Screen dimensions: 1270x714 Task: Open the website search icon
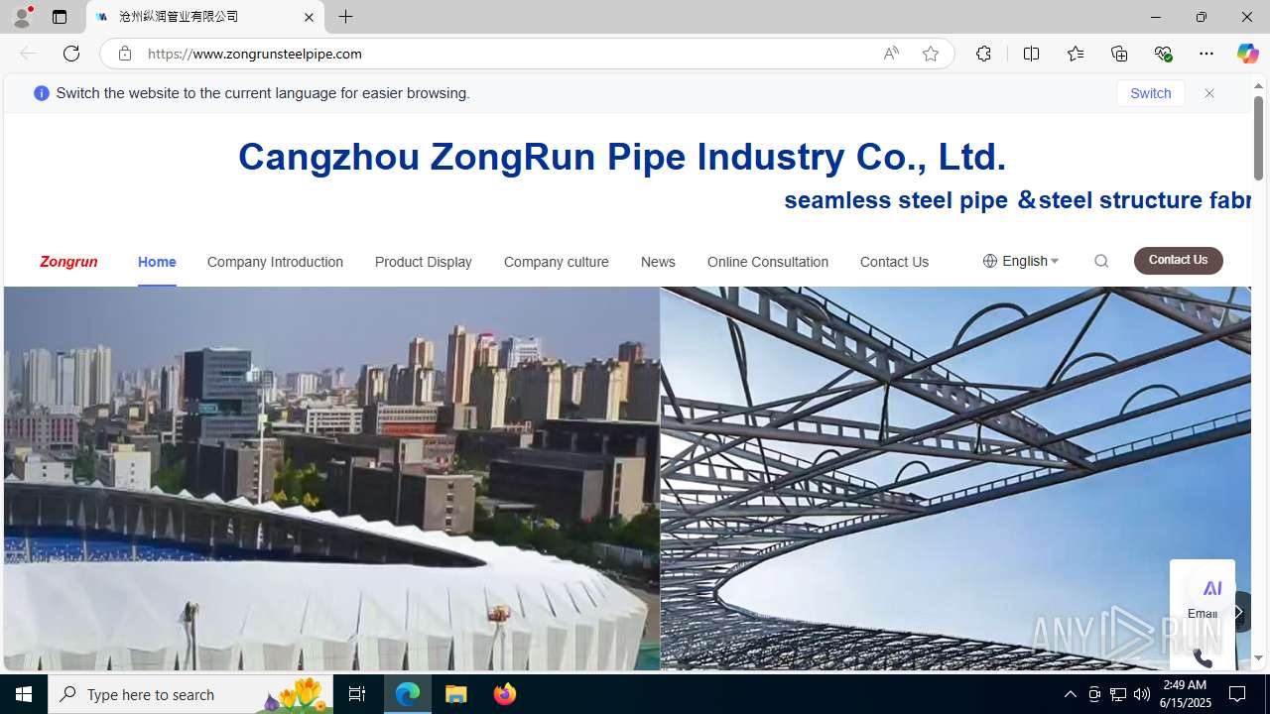[x=1101, y=261]
